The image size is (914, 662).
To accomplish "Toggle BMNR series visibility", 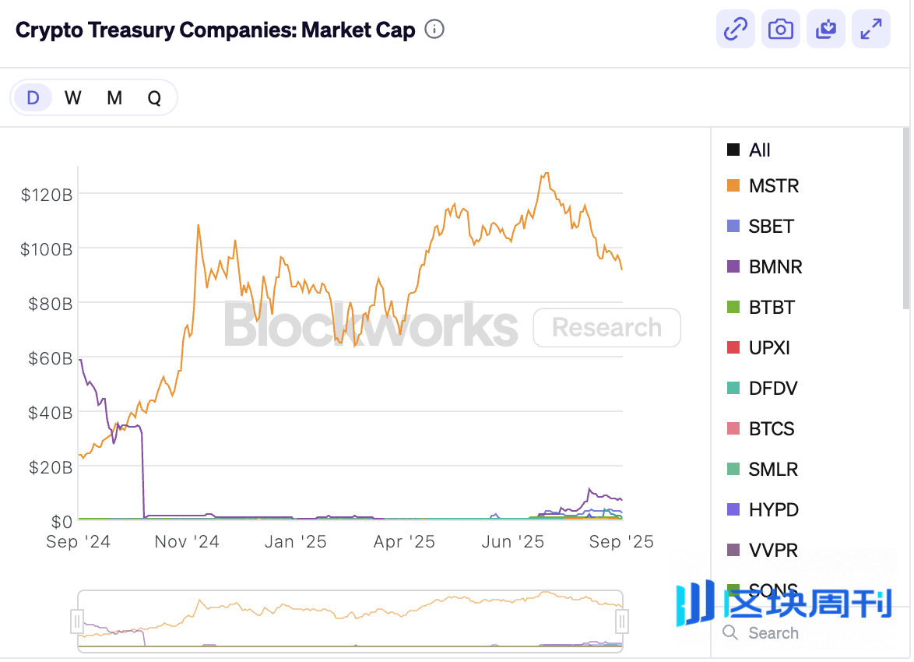I will click(x=765, y=266).
